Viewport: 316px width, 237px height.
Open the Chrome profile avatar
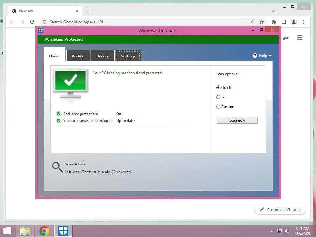pos(294,22)
